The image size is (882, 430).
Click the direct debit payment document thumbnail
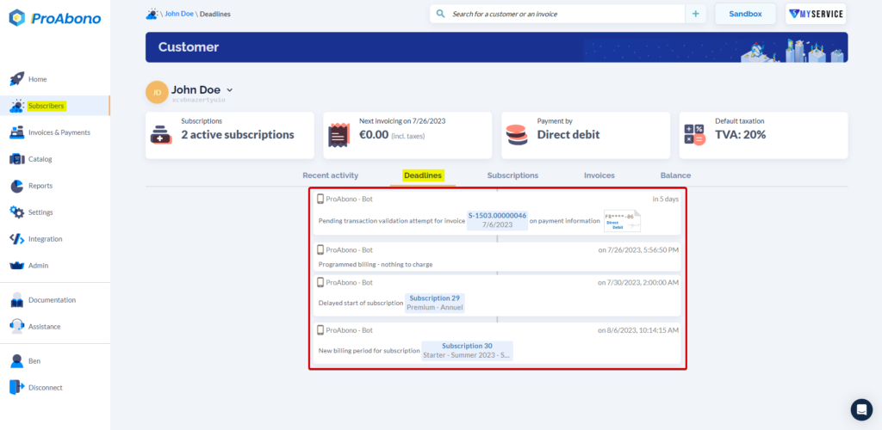click(x=623, y=221)
